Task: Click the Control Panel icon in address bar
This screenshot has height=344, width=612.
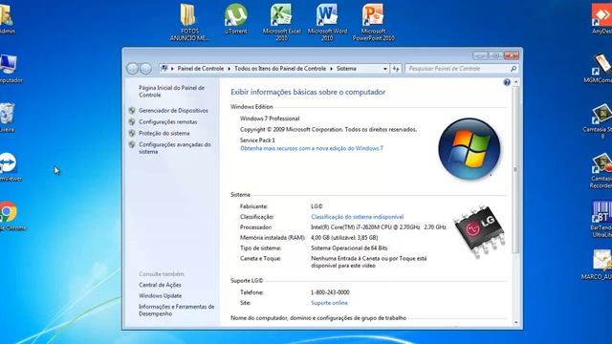Action: point(164,68)
